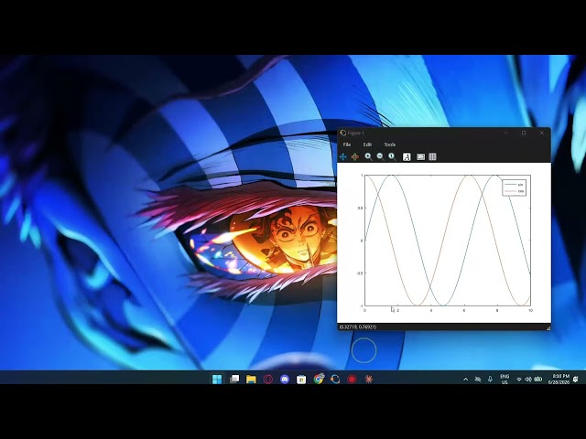
Task: Activate the Zoom Out magnifier tool
Action: pos(381,156)
